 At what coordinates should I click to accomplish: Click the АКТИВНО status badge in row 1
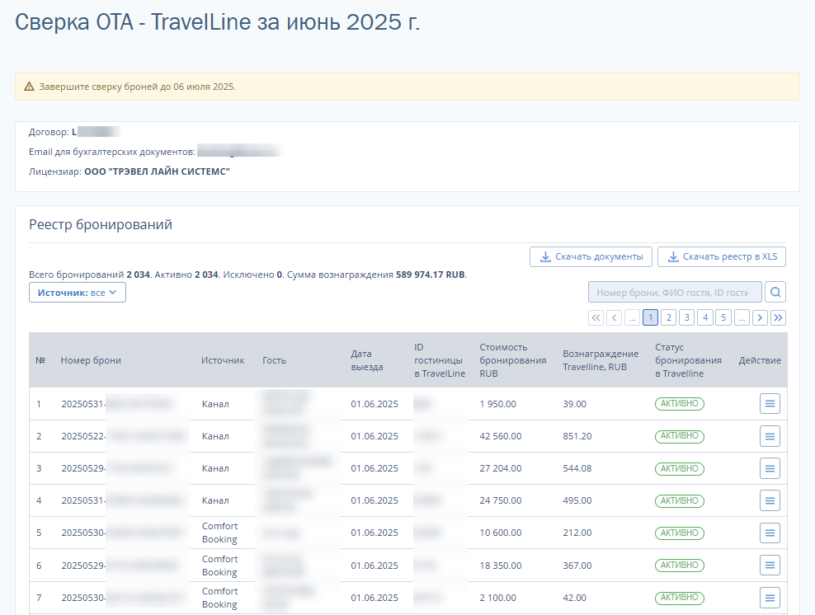click(x=680, y=404)
